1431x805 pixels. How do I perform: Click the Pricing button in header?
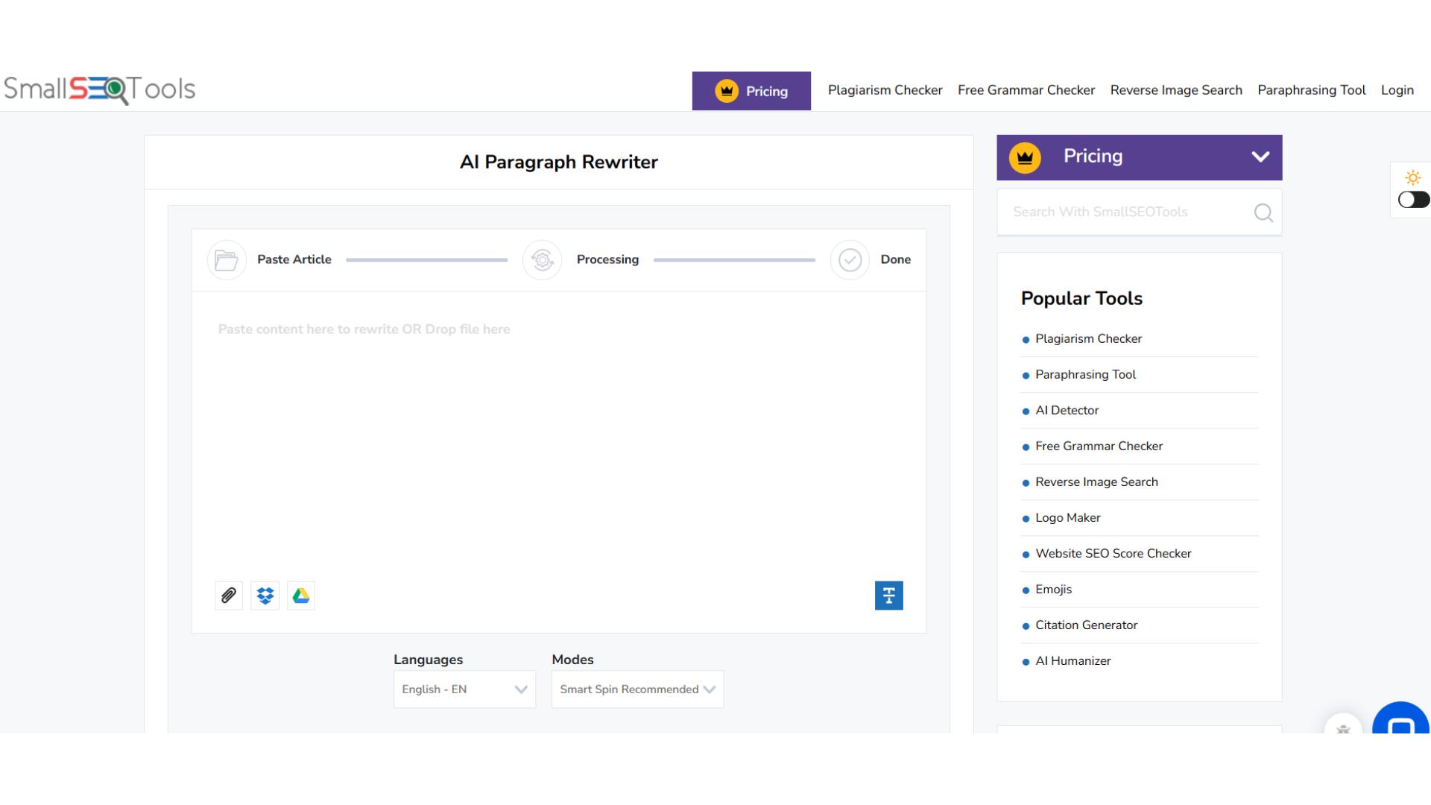coord(751,91)
